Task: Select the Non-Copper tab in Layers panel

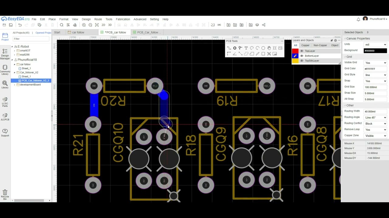Action: [320, 45]
